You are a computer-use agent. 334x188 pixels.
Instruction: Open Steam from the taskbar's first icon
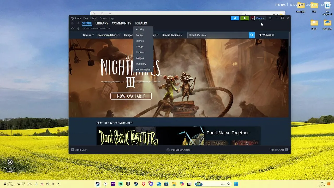(97, 184)
